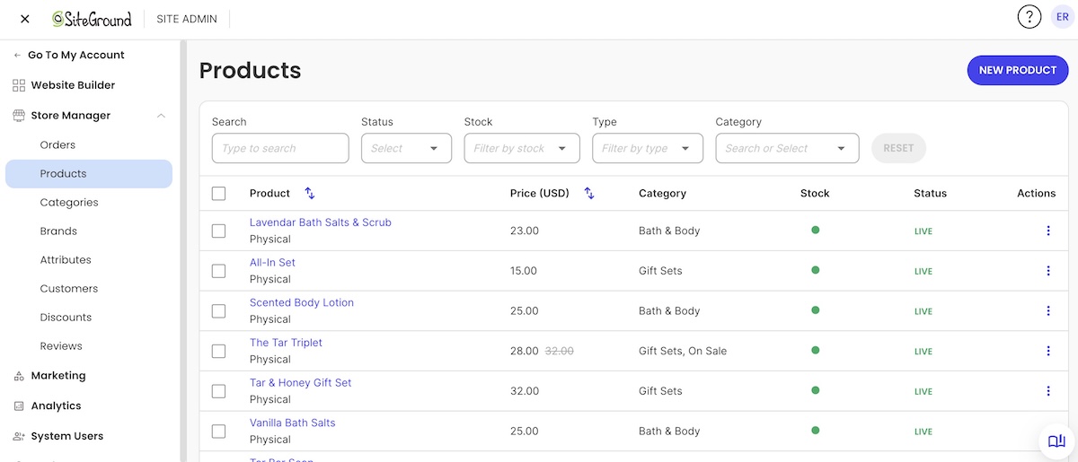Open actions menu for The Tar Triplet
Screen dimensions: 1078x462
(1048, 351)
